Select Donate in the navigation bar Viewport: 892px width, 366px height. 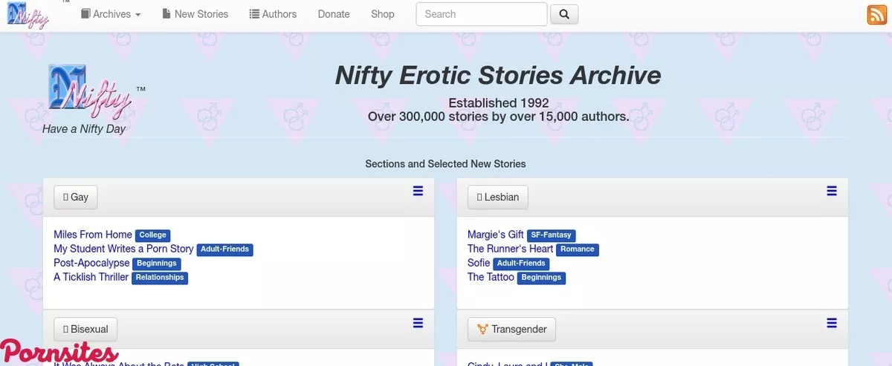point(334,14)
